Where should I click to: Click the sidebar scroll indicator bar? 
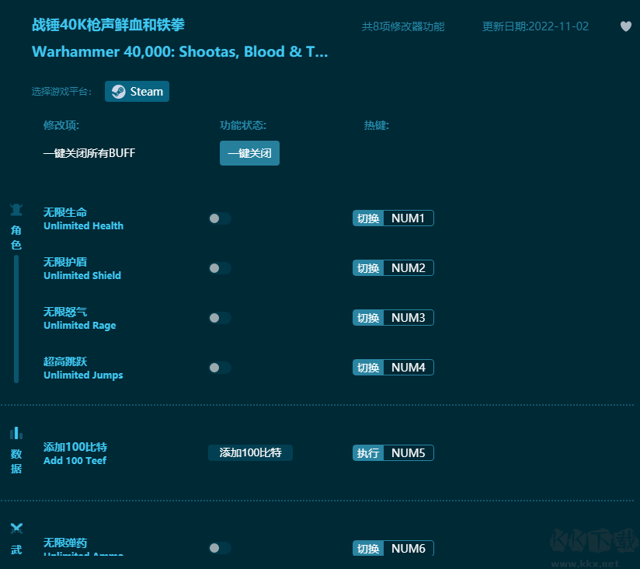click(x=16, y=319)
